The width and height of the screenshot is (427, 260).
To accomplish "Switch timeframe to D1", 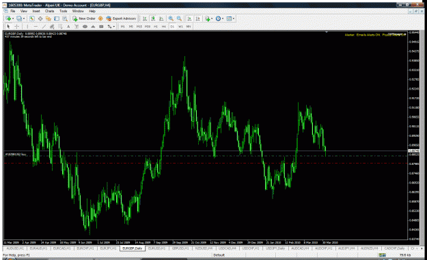I will click(x=172, y=27).
